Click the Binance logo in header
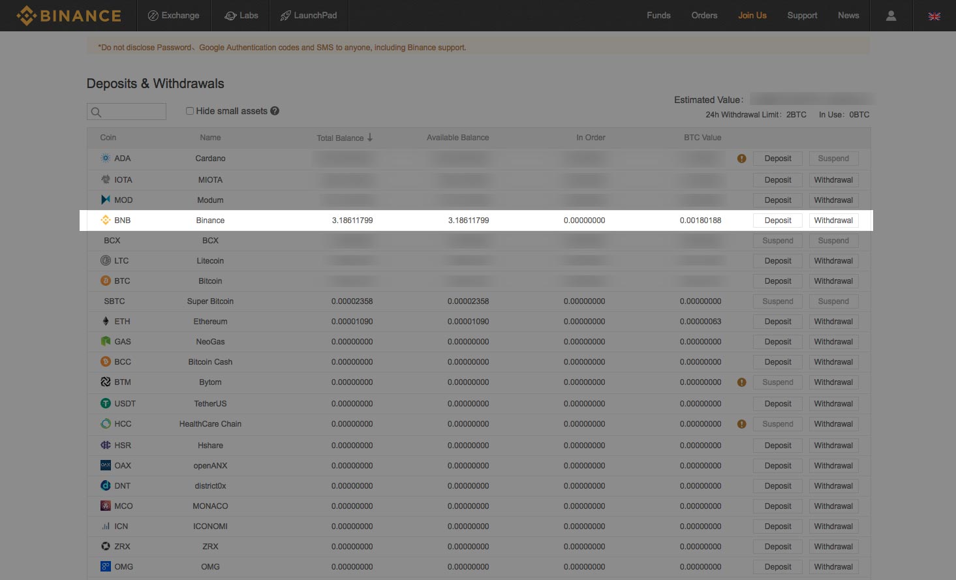956x580 pixels. (69, 16)
